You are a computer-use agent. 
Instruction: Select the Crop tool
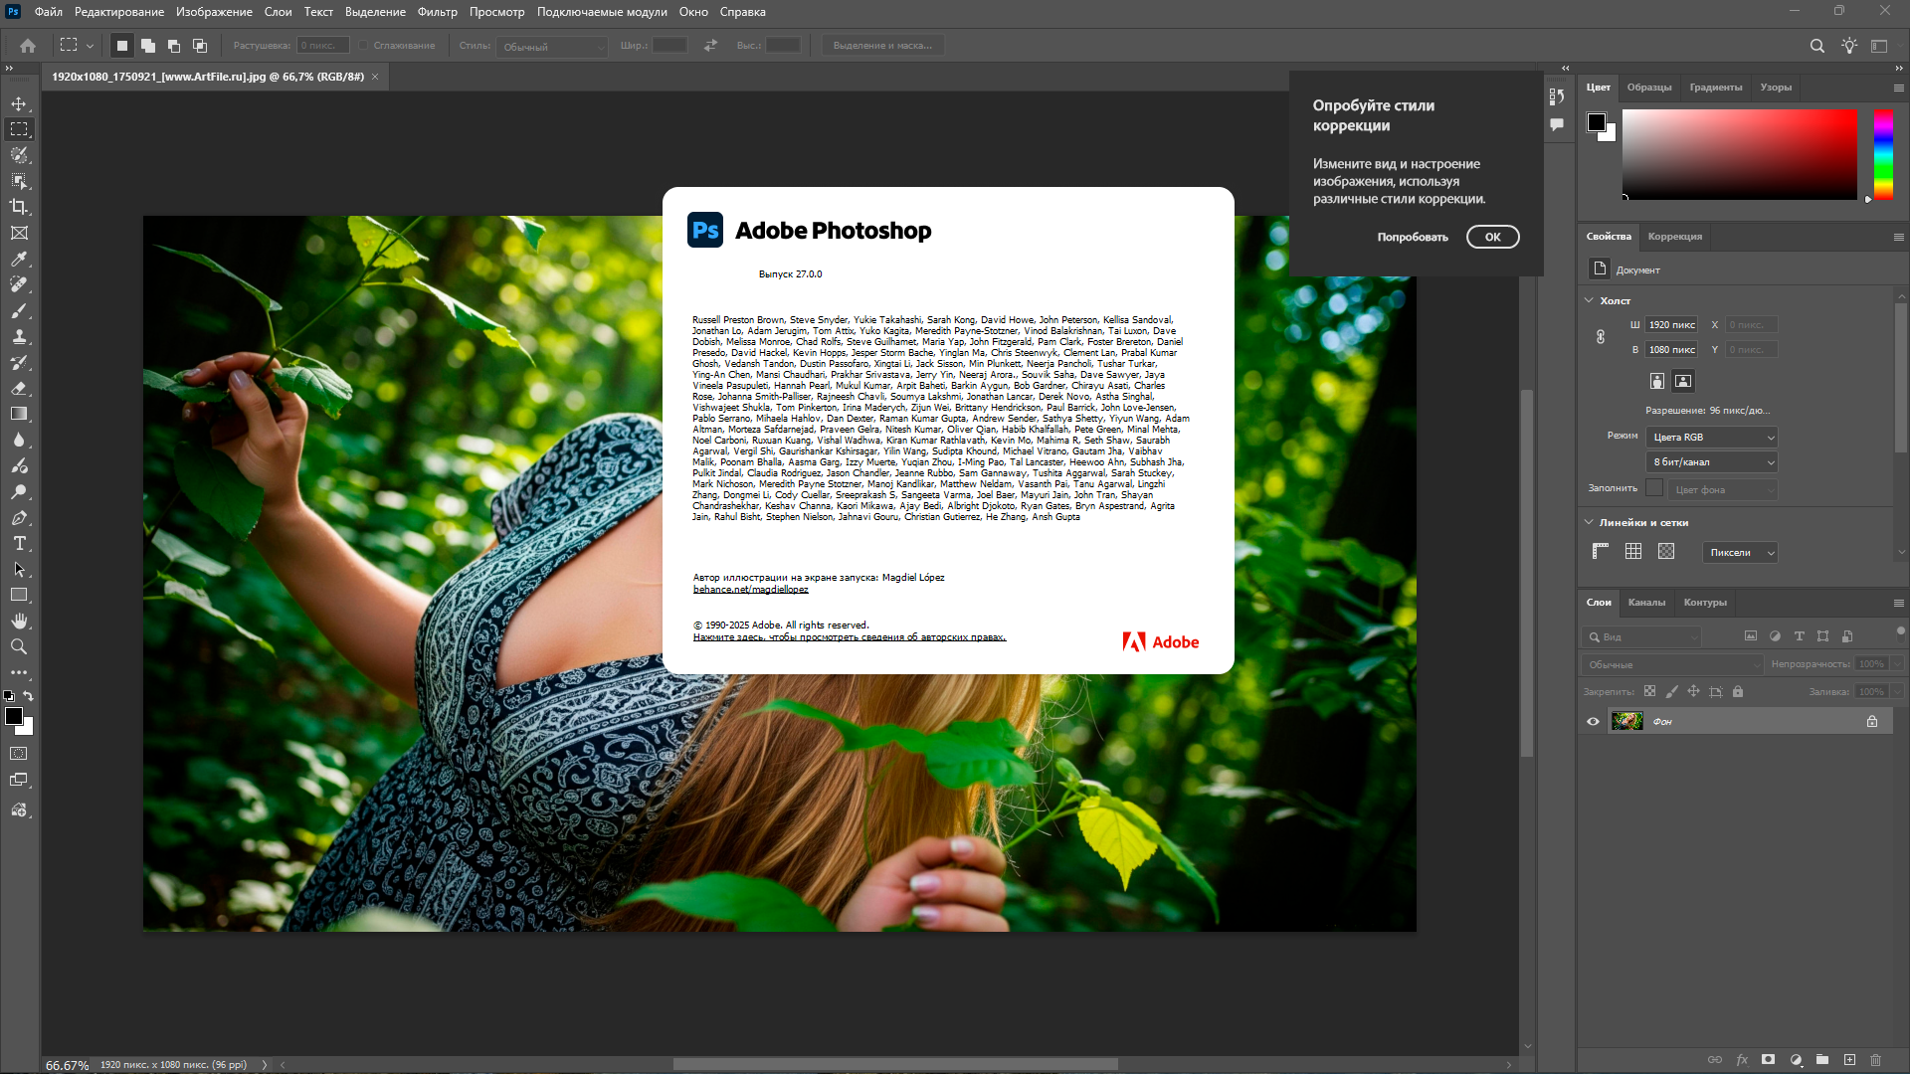19,207
